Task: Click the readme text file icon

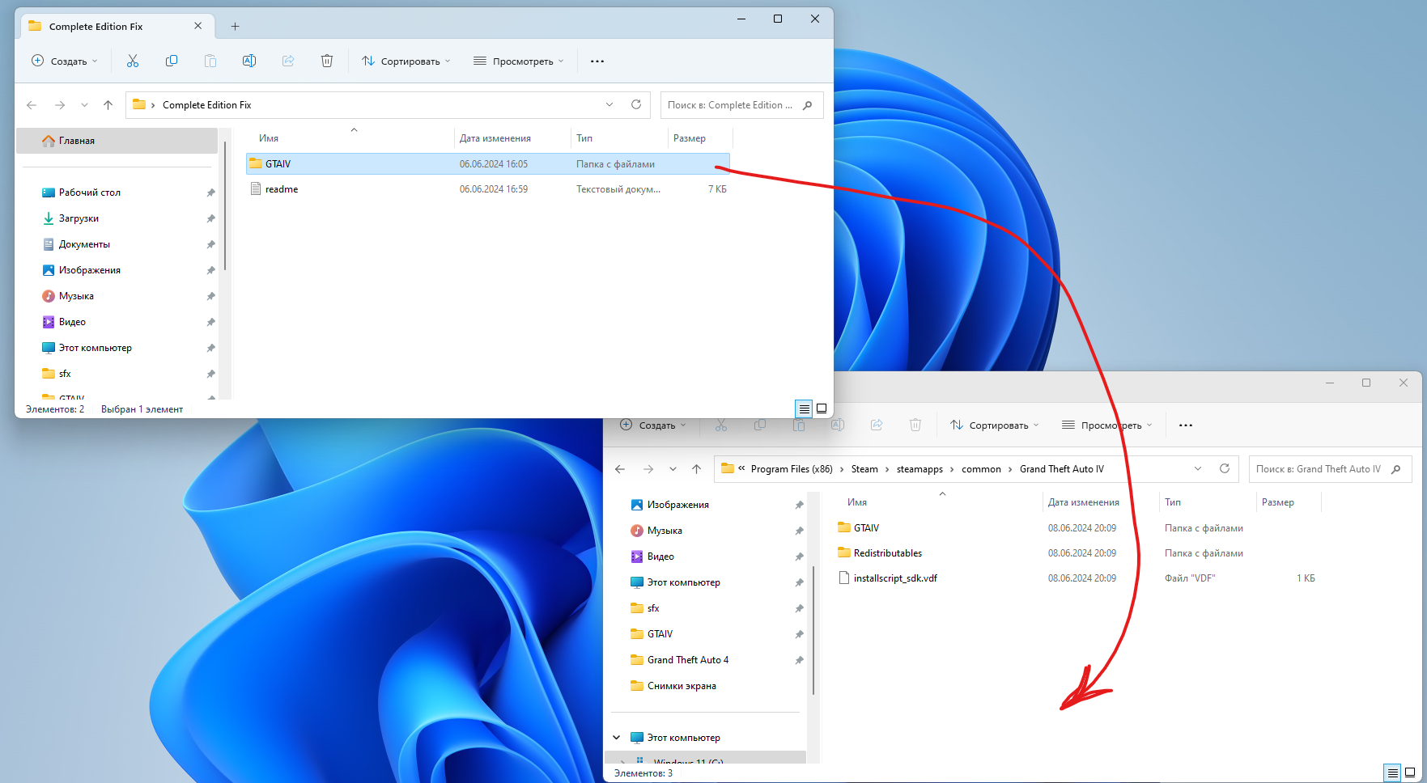Action: click(x=256, y=188)
